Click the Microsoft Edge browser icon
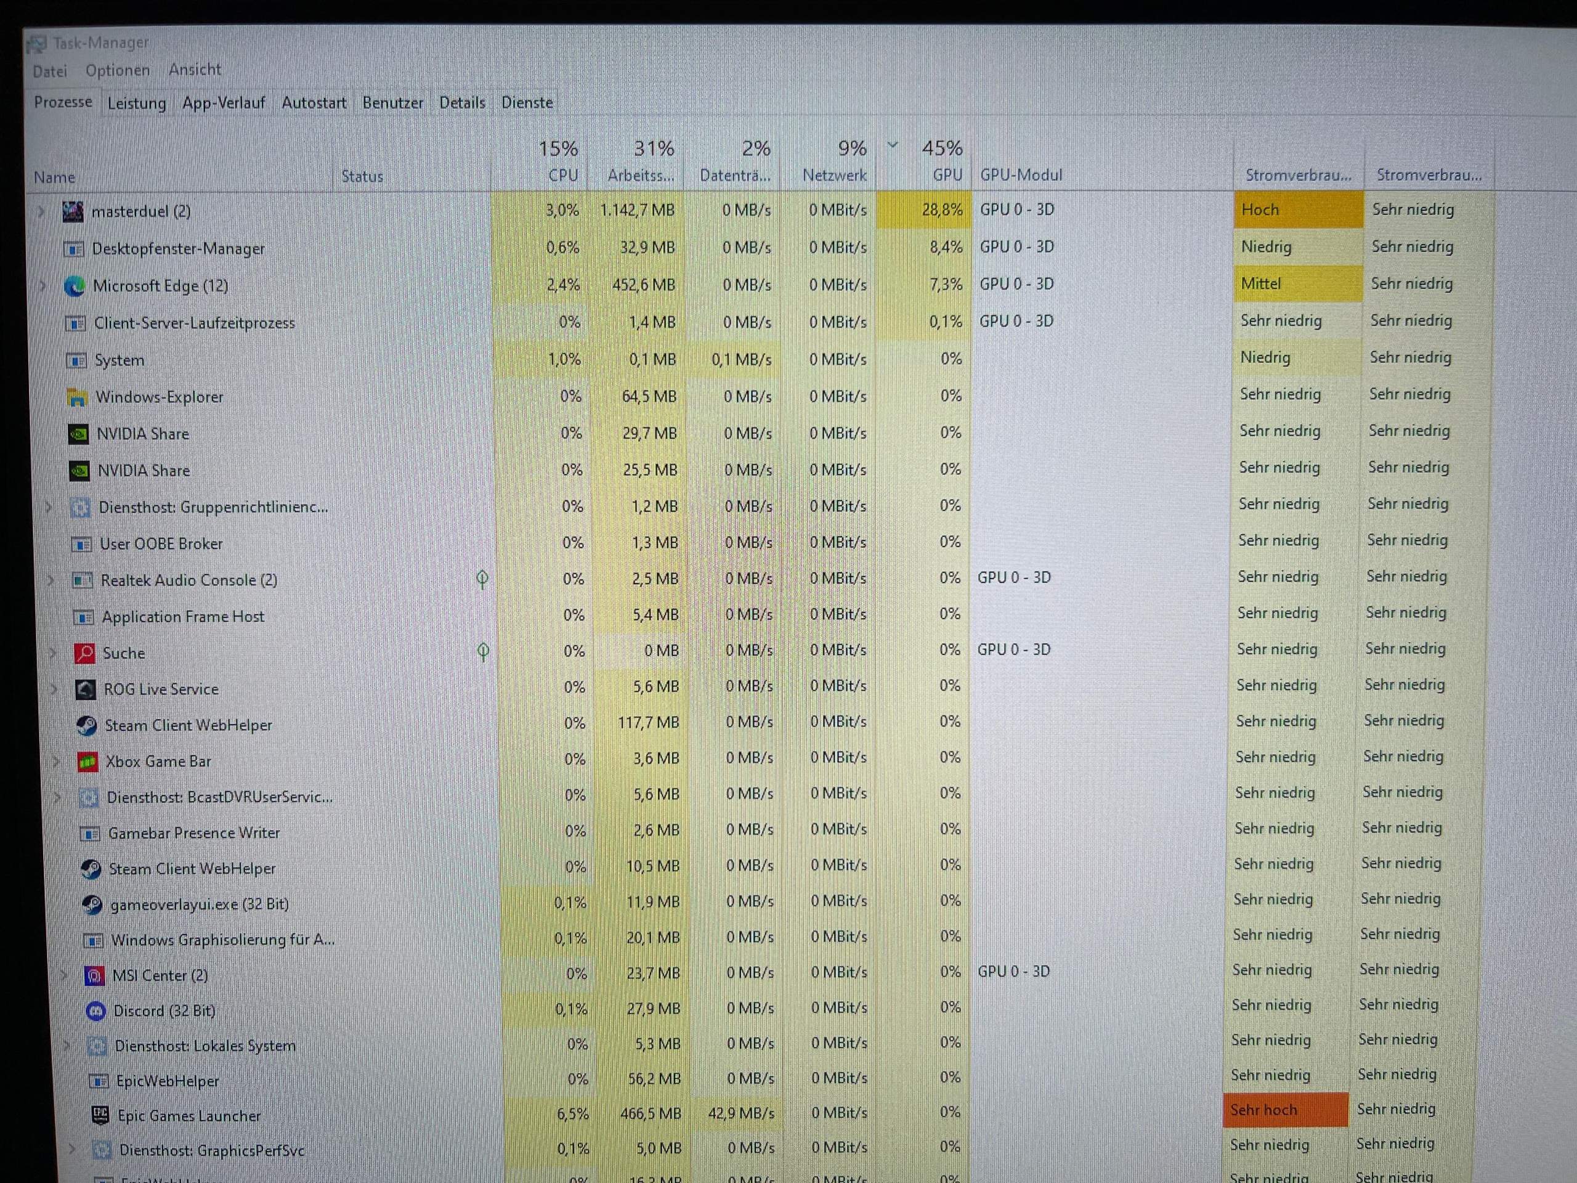This screenshot has height=1183, width=1577. point(75,286)
